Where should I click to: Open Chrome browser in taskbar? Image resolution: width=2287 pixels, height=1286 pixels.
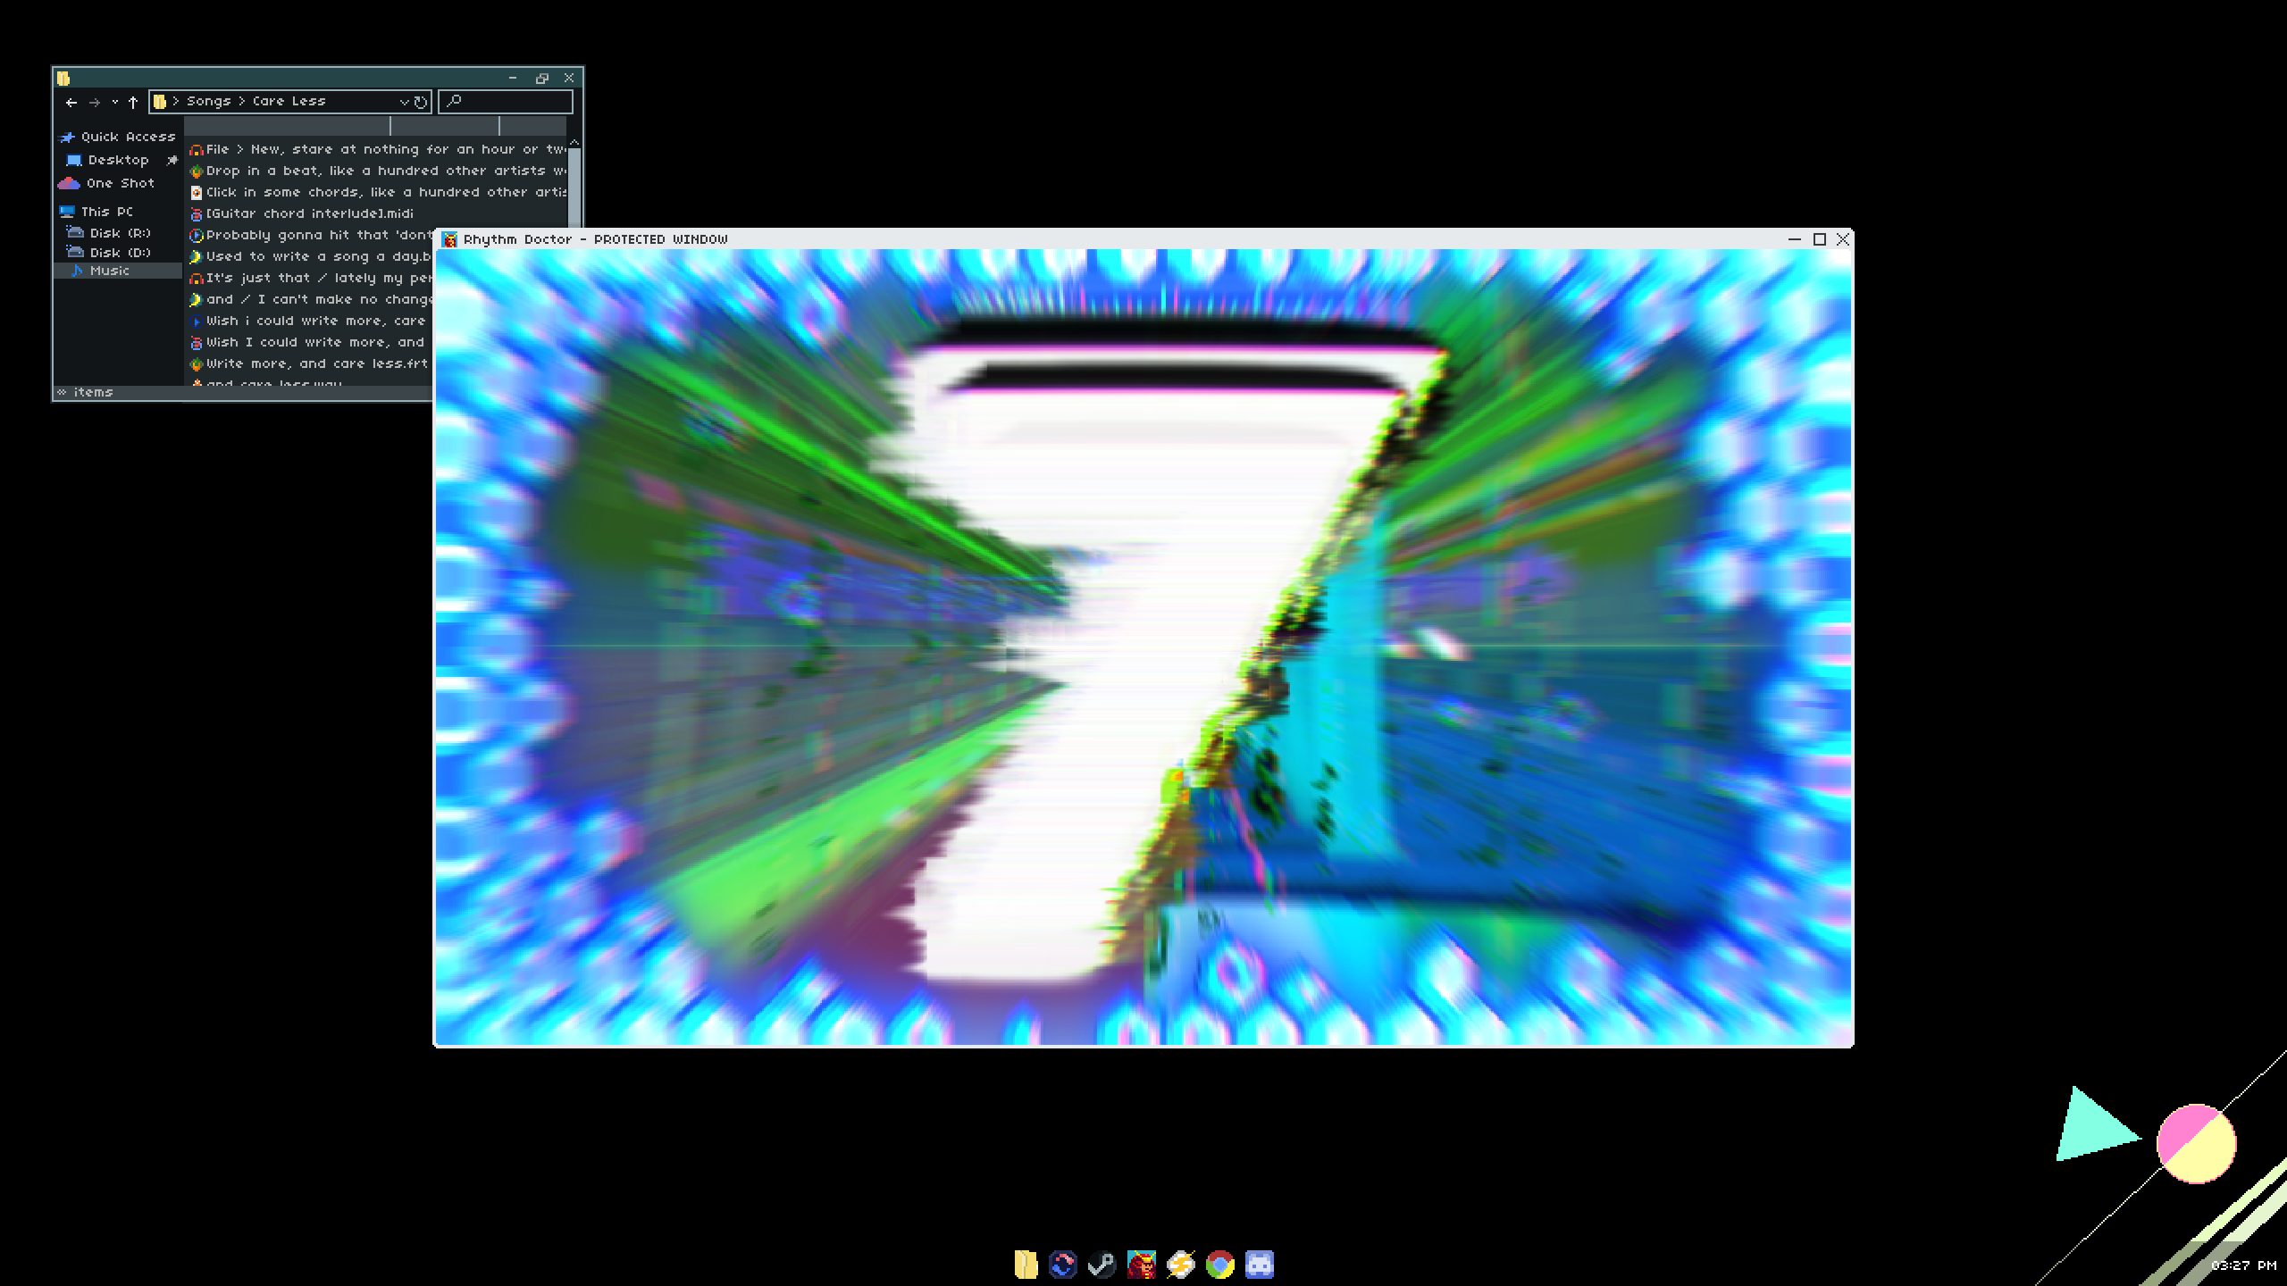click(1219, 1265)
